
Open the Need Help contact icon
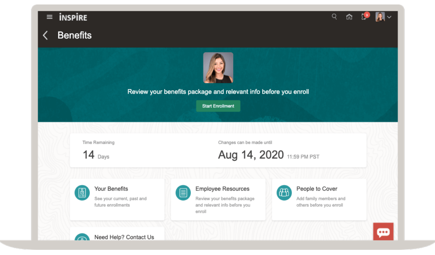pyautogui.click(x=82, y=239)
